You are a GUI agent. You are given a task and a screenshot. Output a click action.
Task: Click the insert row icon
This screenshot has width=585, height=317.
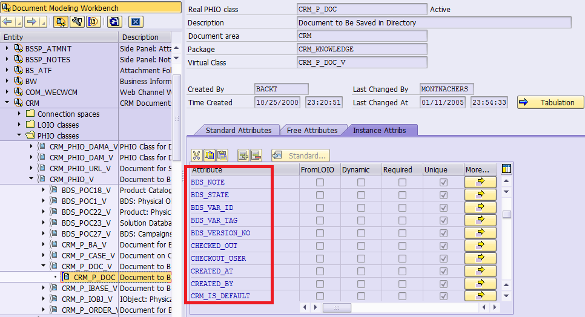pos(243,155)
